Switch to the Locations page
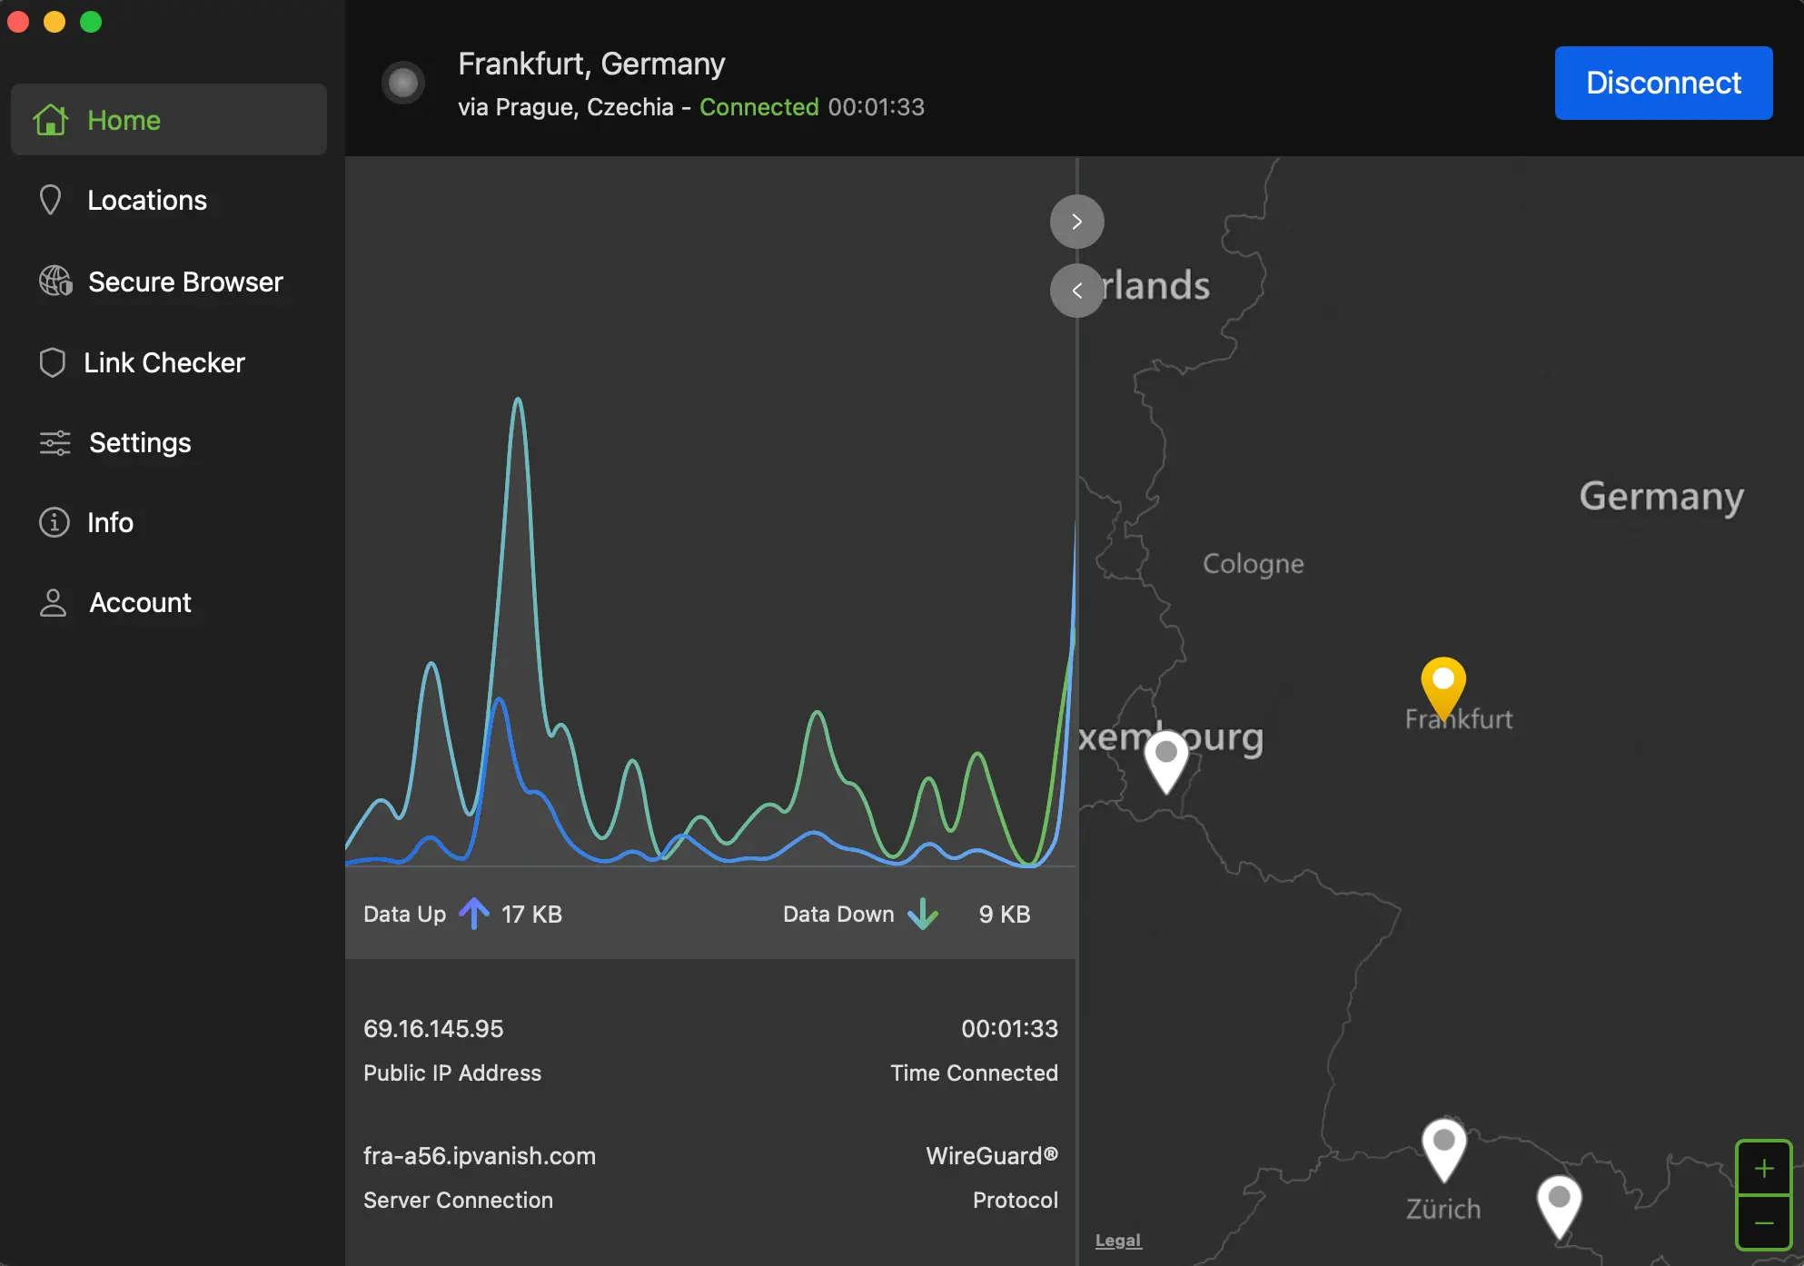 pyautogui.click(x=146, y=200)
